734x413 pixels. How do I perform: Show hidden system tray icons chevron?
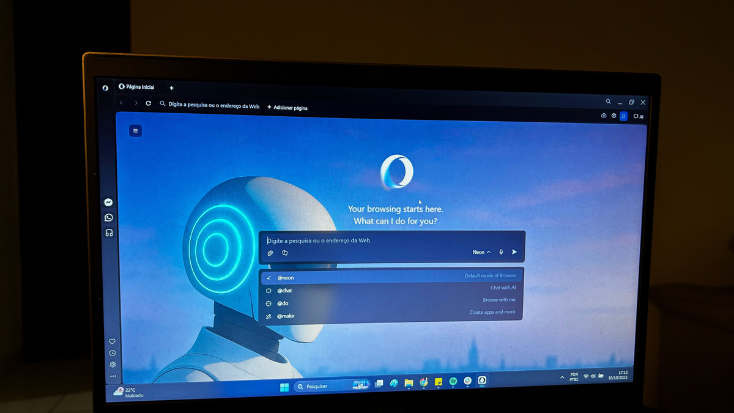point(562,378)
